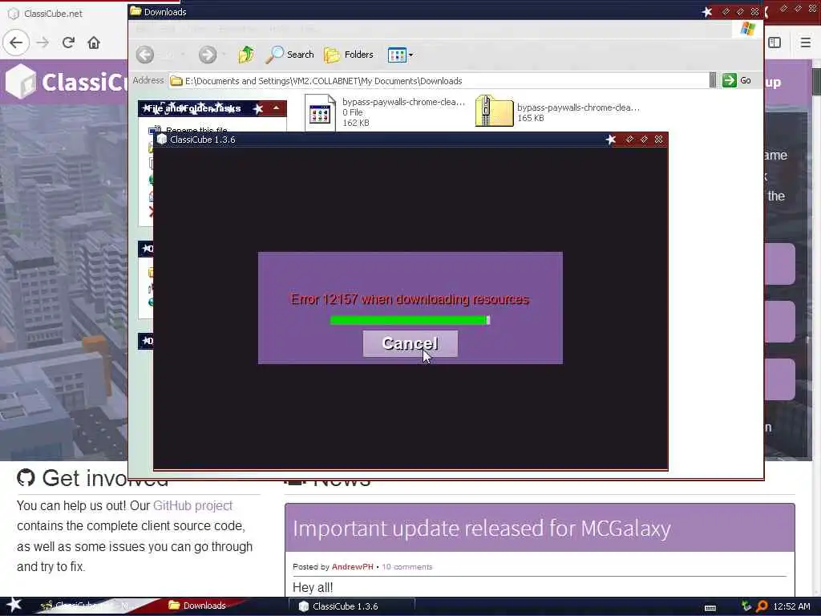Go forward in the Downloads Explorer window
Viewport: 821px width, 616px height.
[208, 55]
